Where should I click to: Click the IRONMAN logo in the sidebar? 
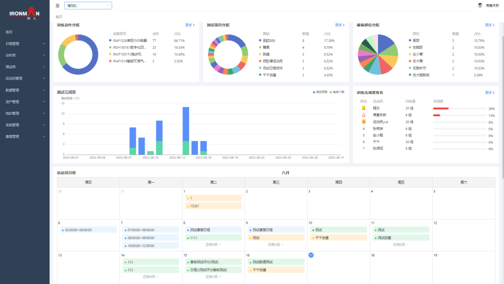tap(25, 12)
